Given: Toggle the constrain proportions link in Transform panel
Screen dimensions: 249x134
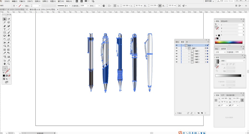Looking at the screenshot, I should tap(242, 100).
